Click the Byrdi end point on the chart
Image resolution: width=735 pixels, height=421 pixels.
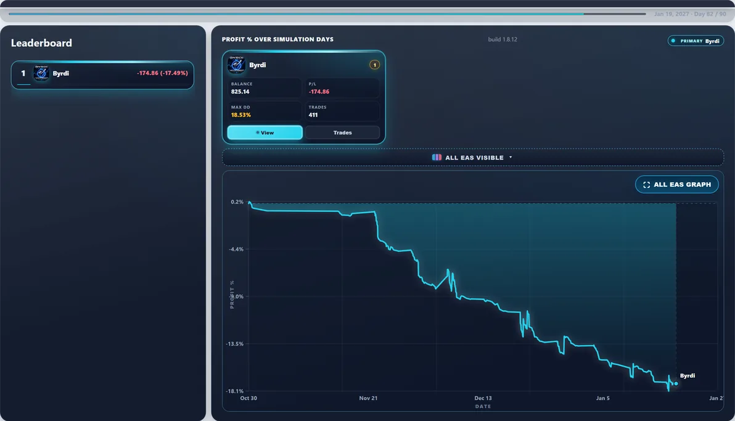point(676,383)
